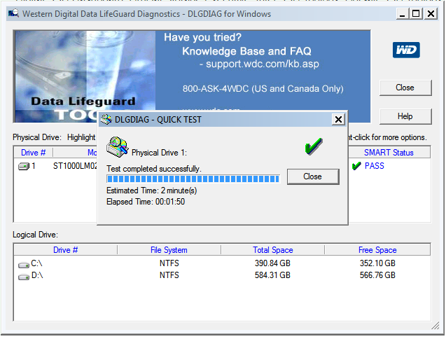Sort physical drives by Drive # header
Viewport: 446px width, 339px height.
tap(34, 153)
